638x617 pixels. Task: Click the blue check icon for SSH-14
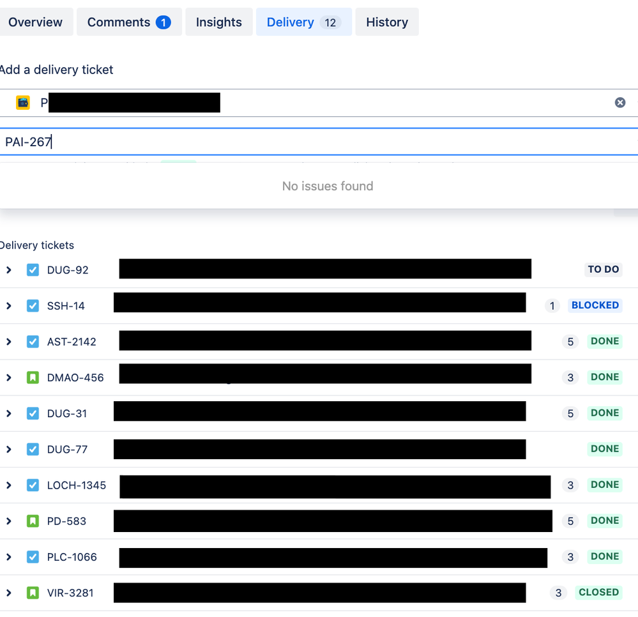pyautogui.click(x=33, y=306)
